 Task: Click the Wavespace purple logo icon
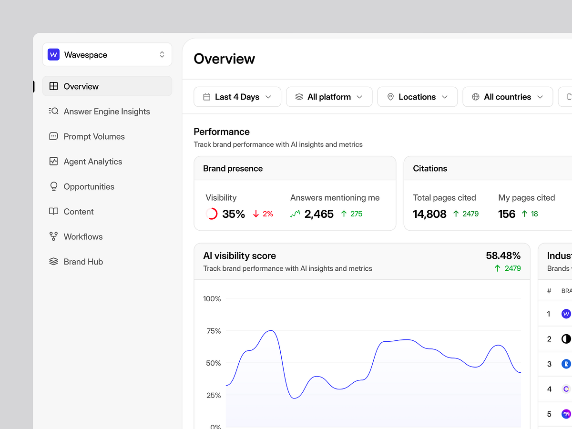[53, 55]
